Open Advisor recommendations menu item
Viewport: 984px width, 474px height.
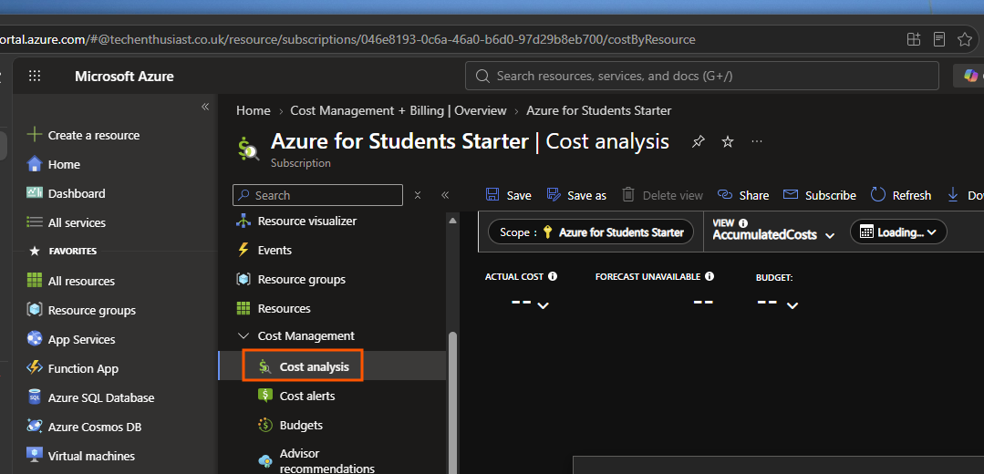[317, 461]
